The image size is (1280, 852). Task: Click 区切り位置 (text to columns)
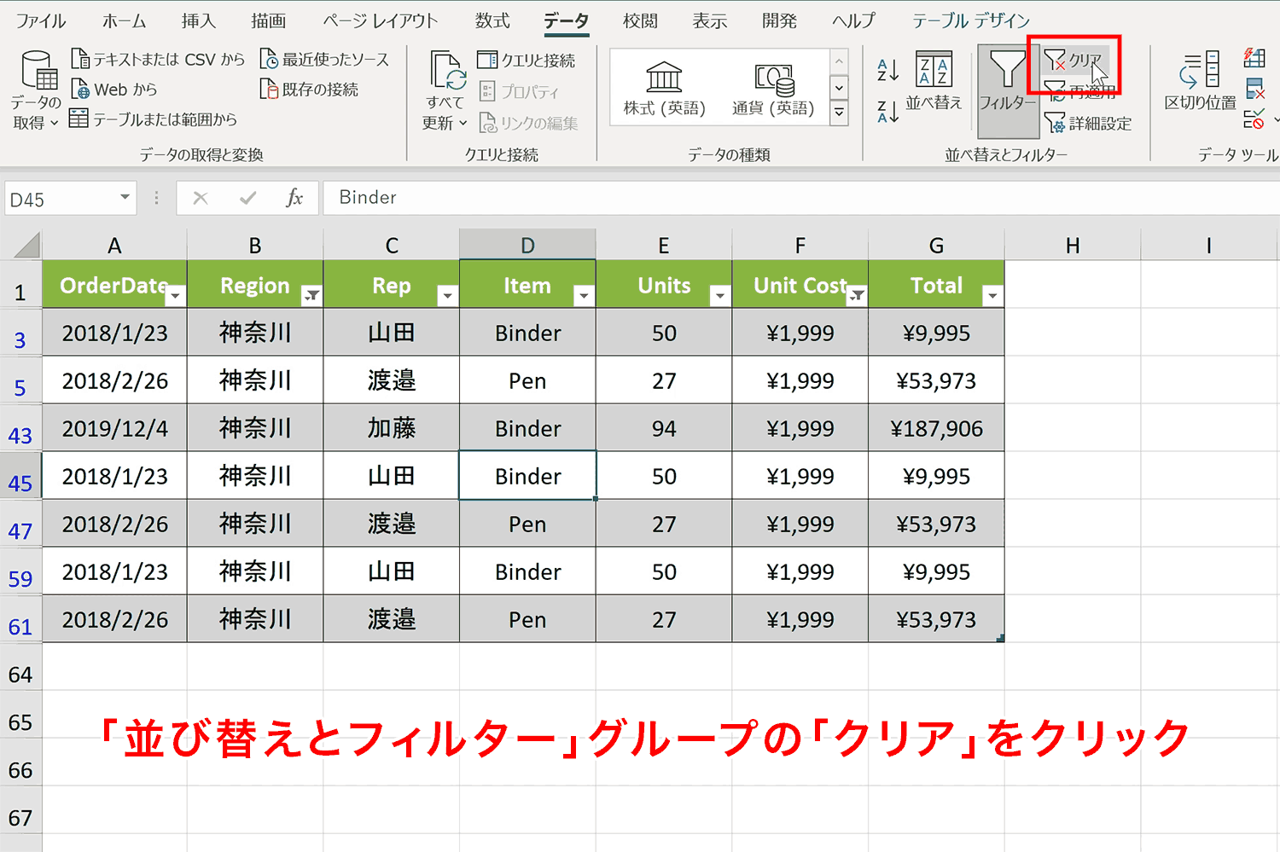1200,82
